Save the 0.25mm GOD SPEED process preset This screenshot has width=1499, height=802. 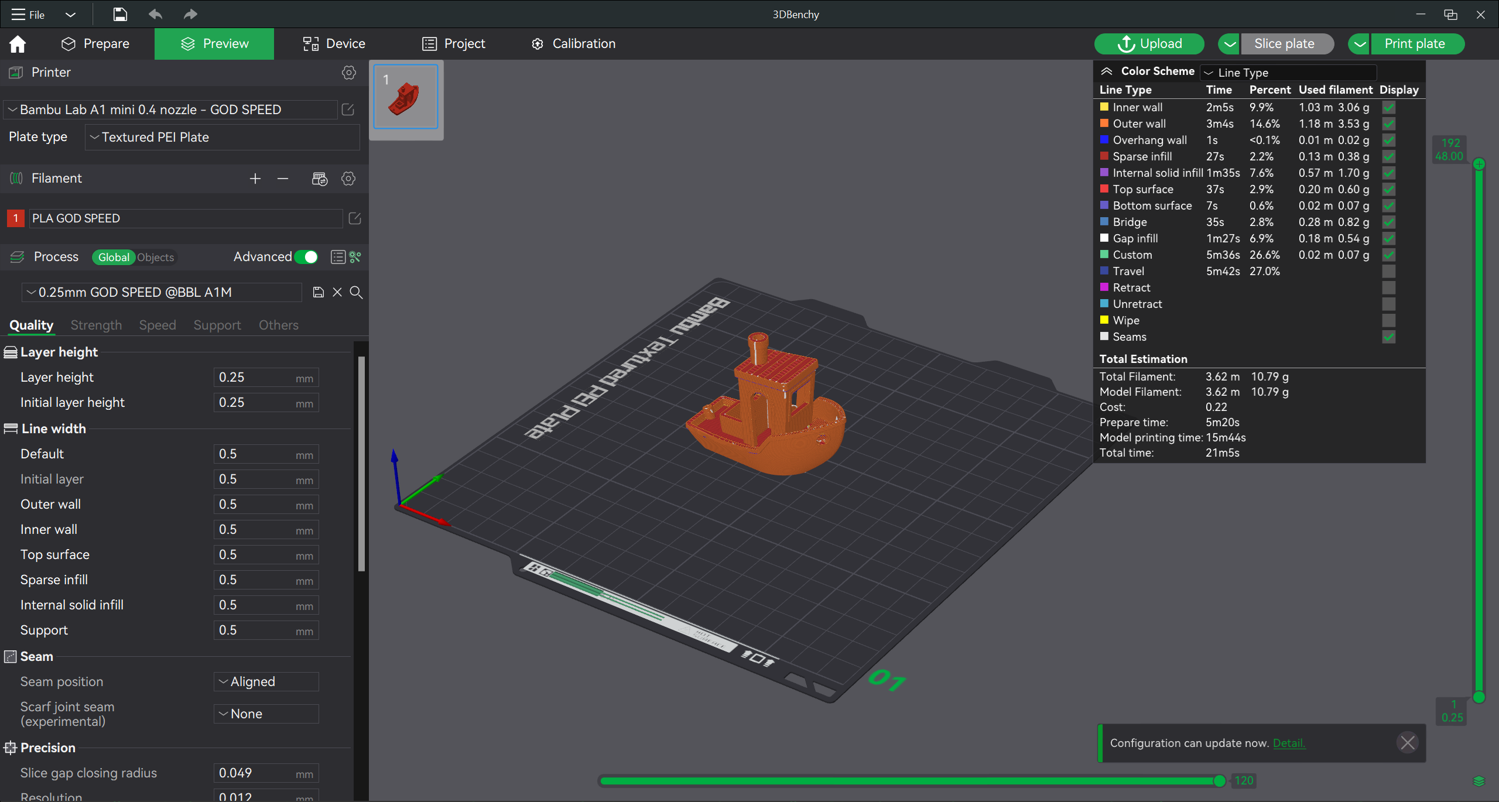(319, 292)
